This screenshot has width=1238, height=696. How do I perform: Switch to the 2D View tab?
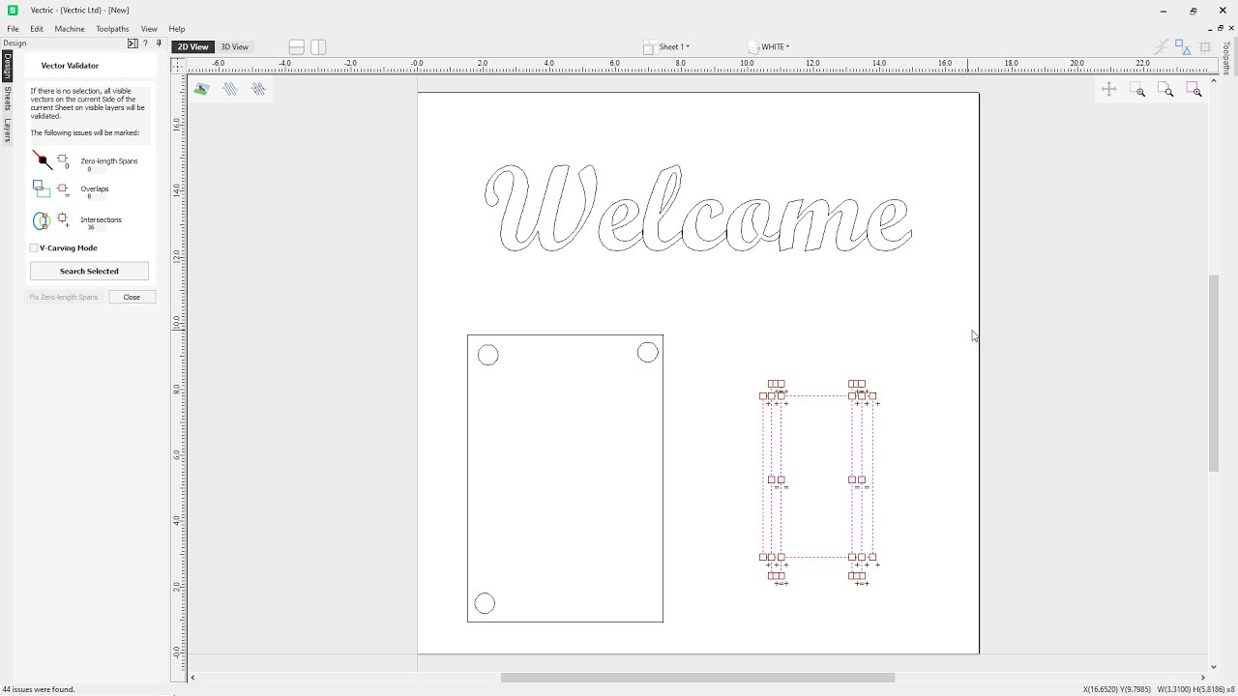coord(192,46)
